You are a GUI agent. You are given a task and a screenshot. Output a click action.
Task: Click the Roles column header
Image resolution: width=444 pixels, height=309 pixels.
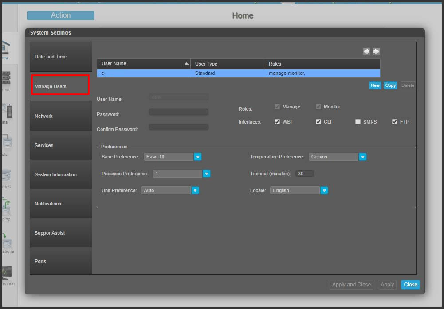(x=322, y=64)
